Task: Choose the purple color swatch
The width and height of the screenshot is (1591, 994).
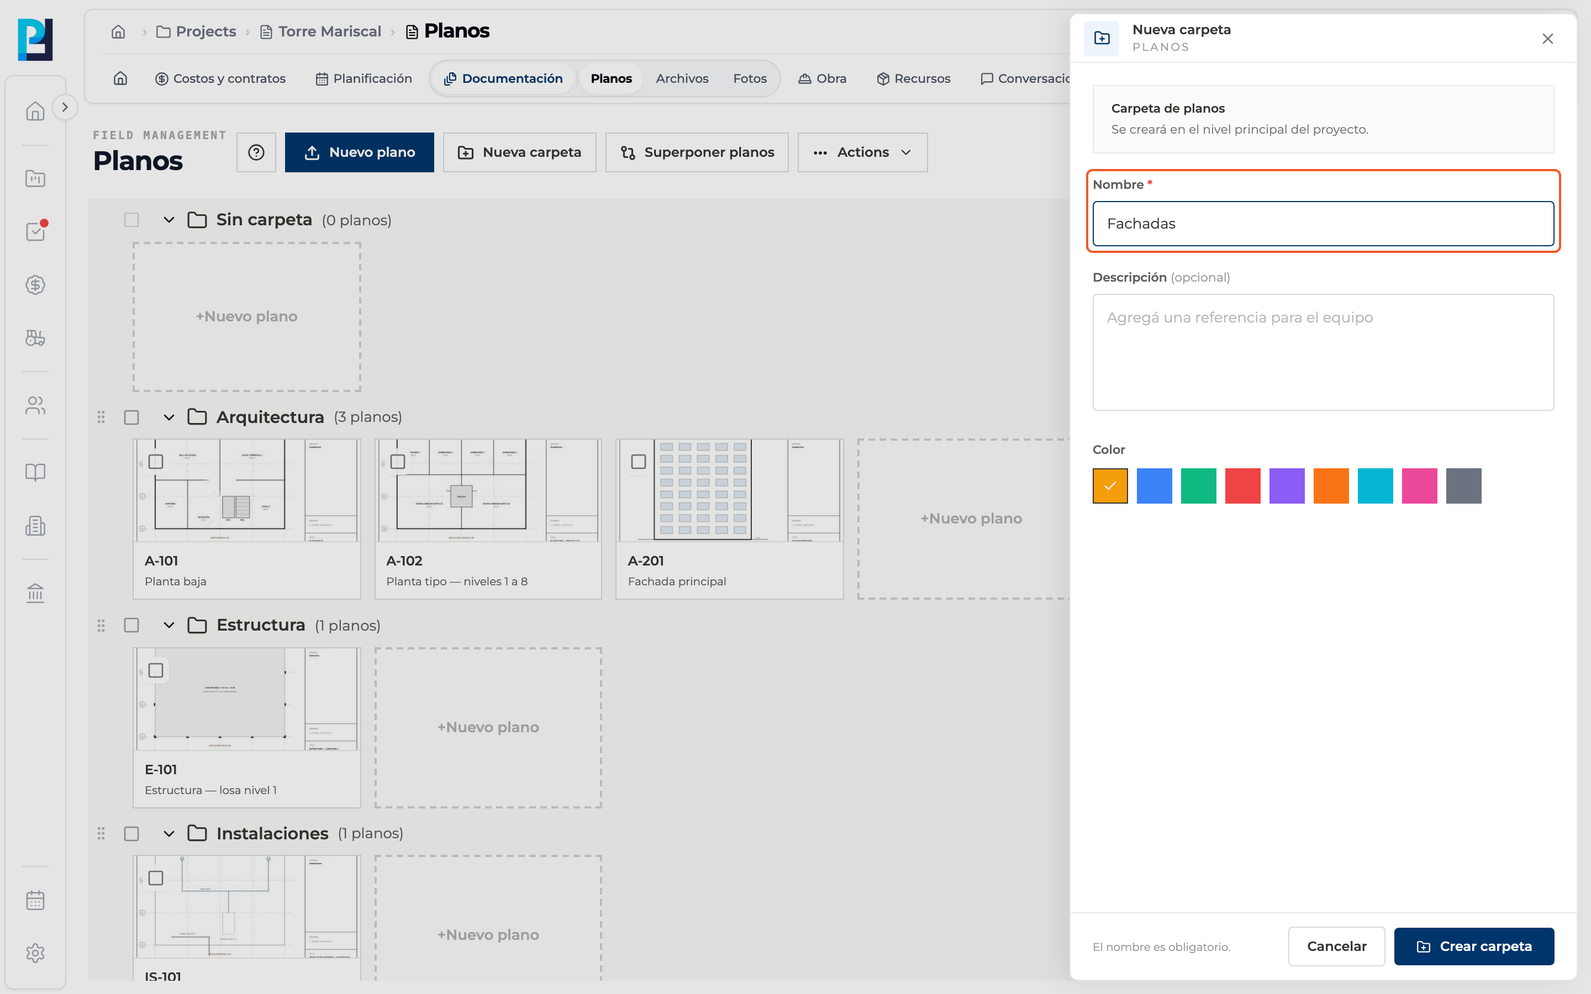Action: 1287,486
